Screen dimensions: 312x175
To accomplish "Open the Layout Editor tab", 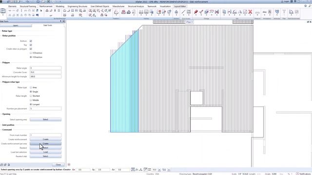I will coord(180,6).
